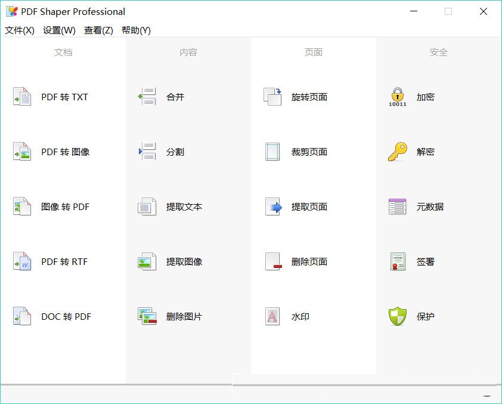
Task: Click the PDF 转 TXT document icon
Action: [x=22, y=97]
